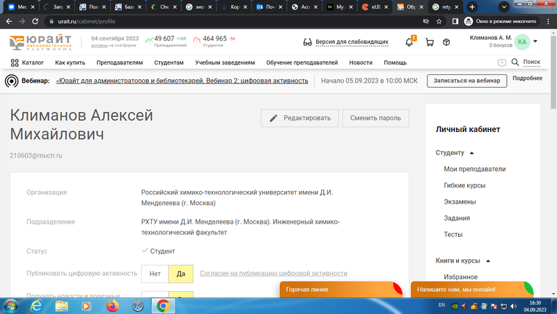Screen dimensions: 557x314
Task: Open the user account dropdown arrow
Action: point(535,41)
